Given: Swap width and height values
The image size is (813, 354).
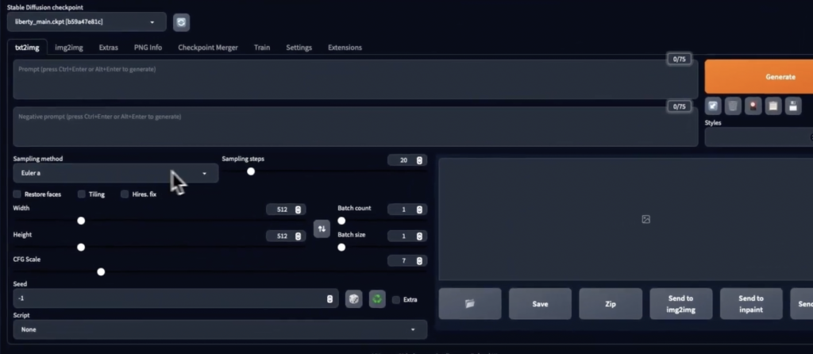Looking at the screenshot, I should tap(322, 229).
